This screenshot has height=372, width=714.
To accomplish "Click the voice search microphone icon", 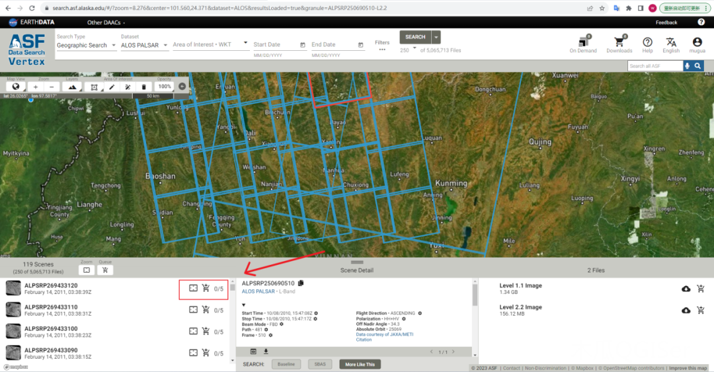I will click(687, 66).
